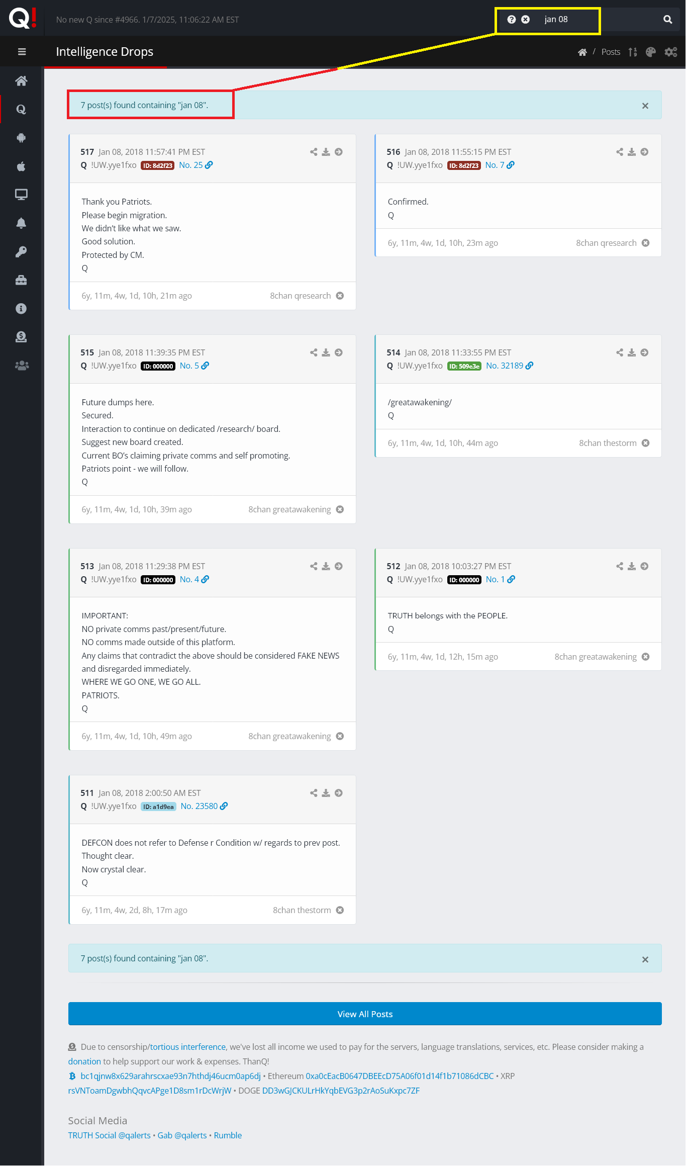Viewport: 686px width, 1166px height.
Task: Go to post 515 arrow icon
Action: click(339, 352)
